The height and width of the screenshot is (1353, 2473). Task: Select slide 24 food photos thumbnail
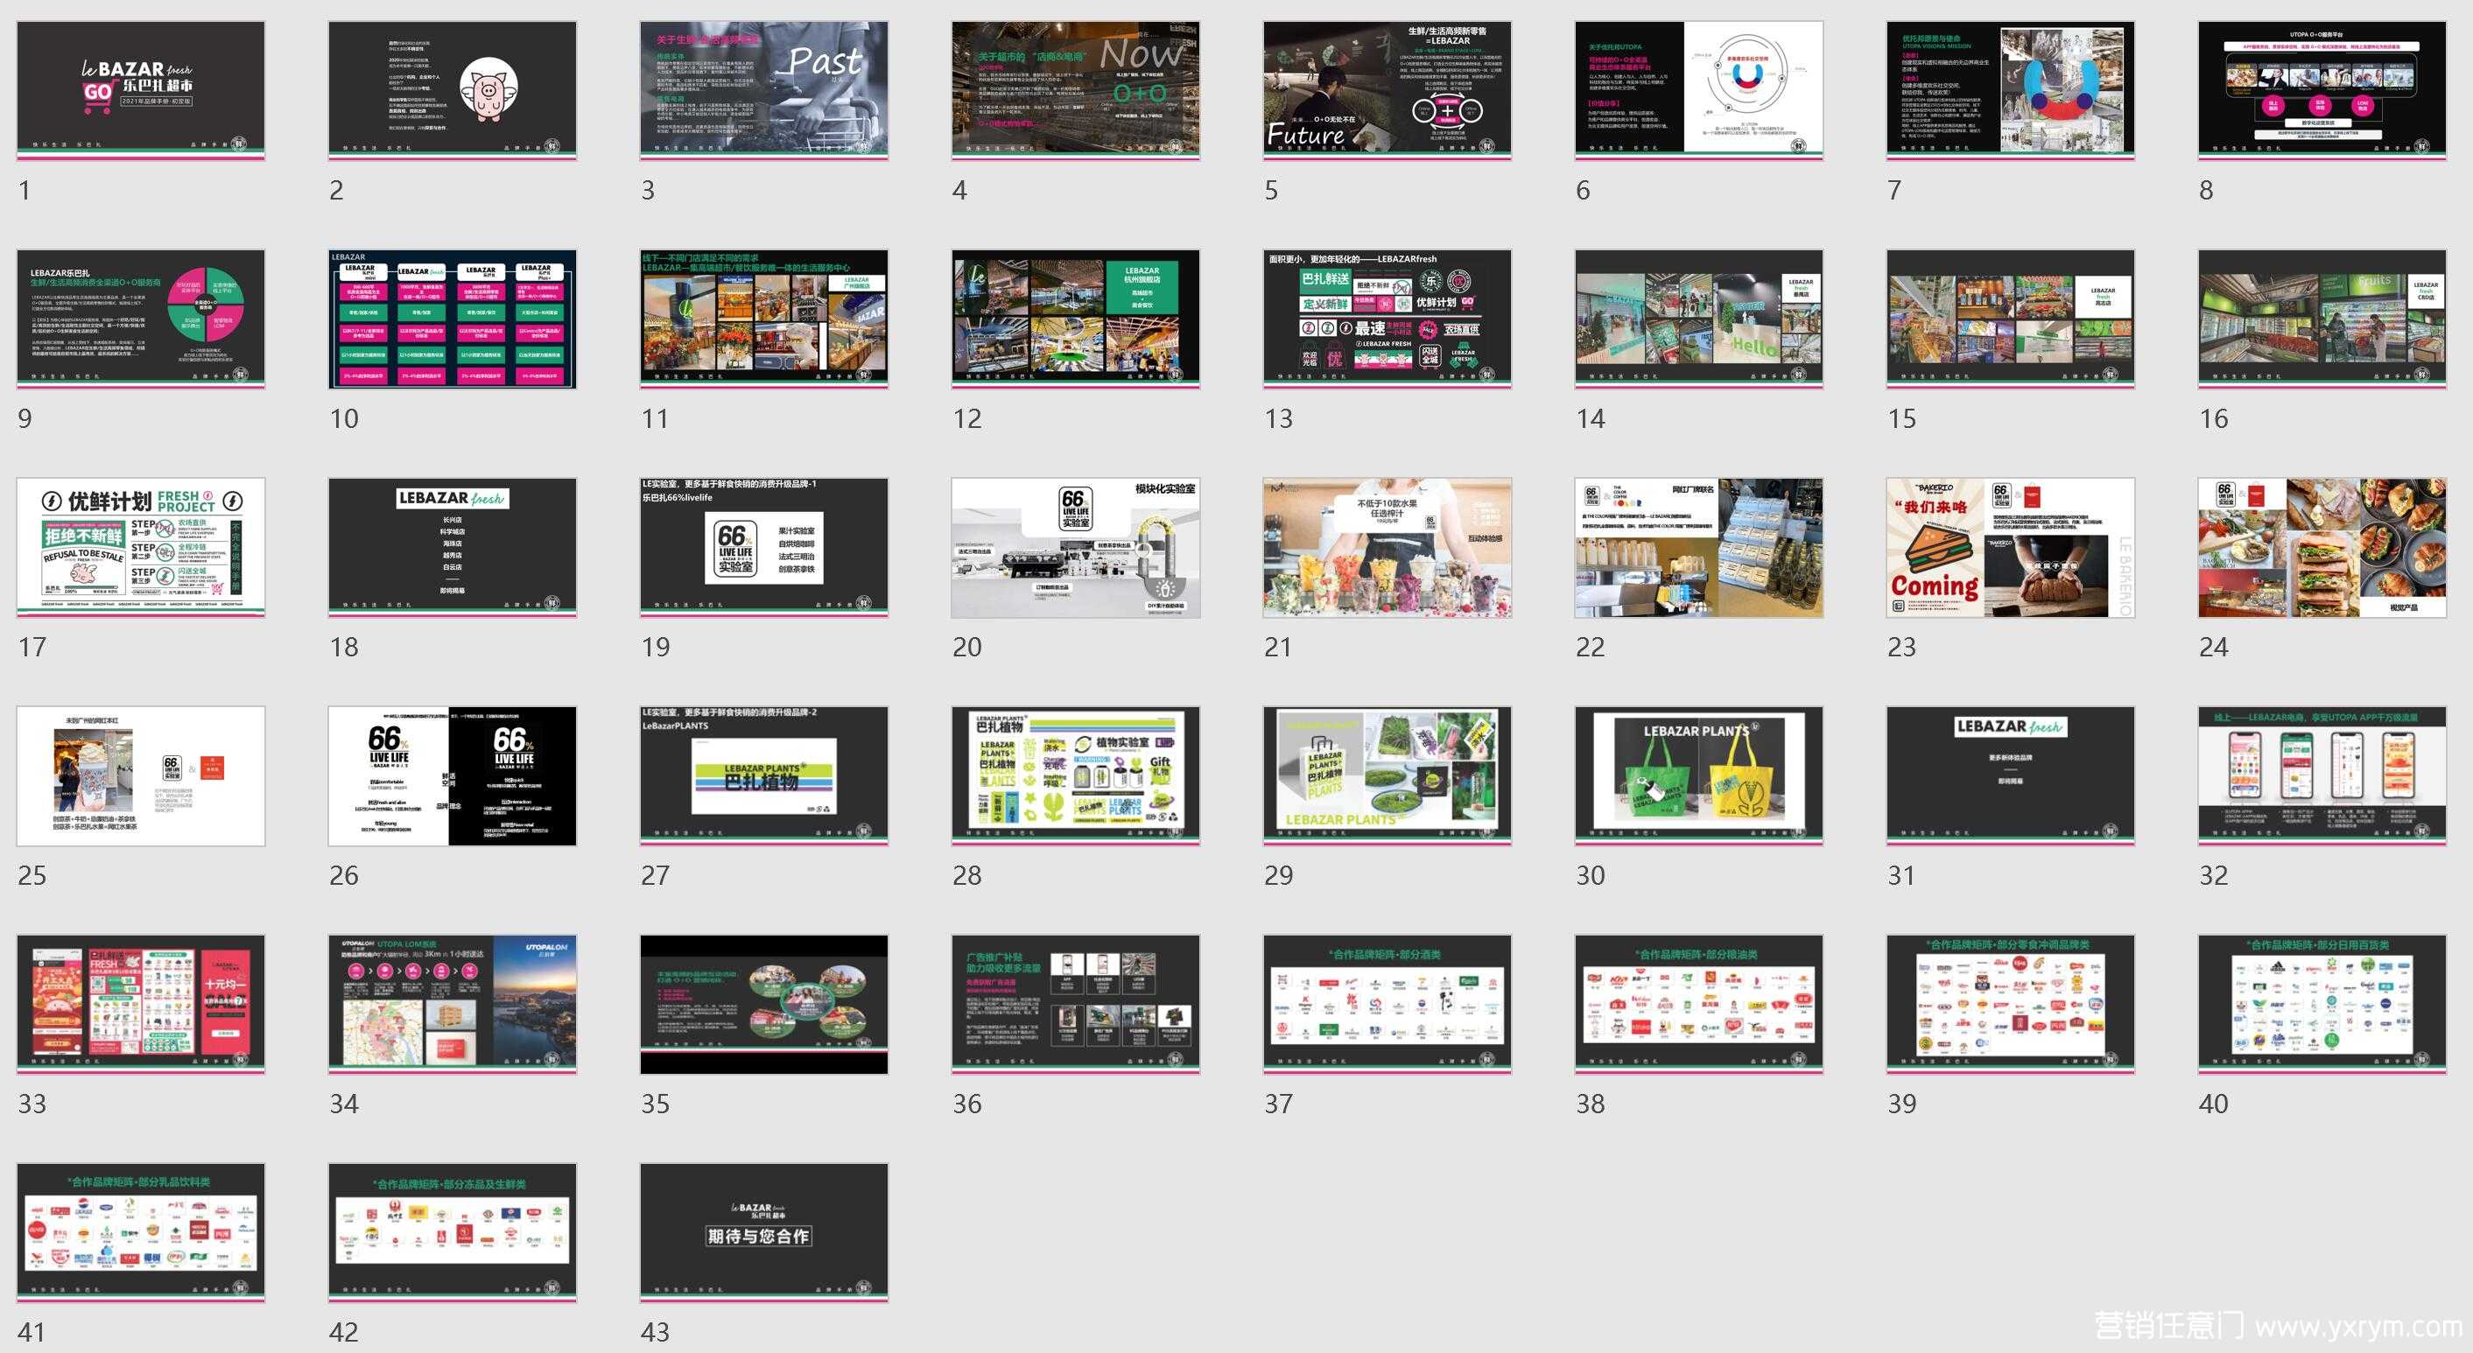(x=2322, y=547)
